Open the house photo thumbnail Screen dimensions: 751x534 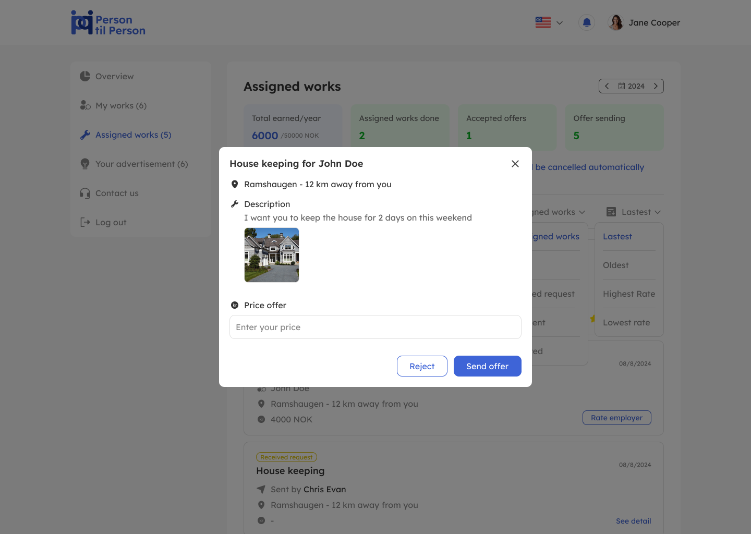272,255
